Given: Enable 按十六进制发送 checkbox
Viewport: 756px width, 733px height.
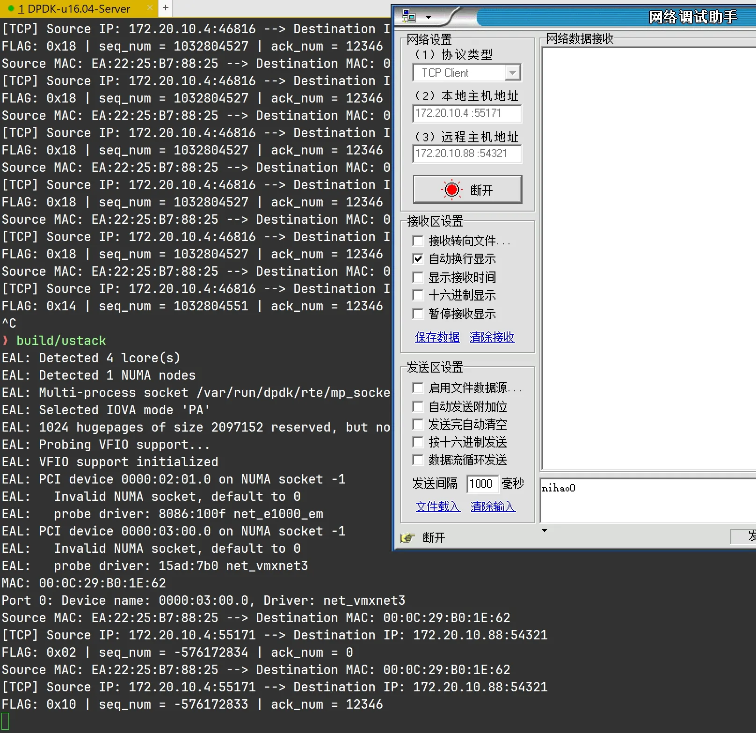Looking at the screenshot, I should [418, 442].
